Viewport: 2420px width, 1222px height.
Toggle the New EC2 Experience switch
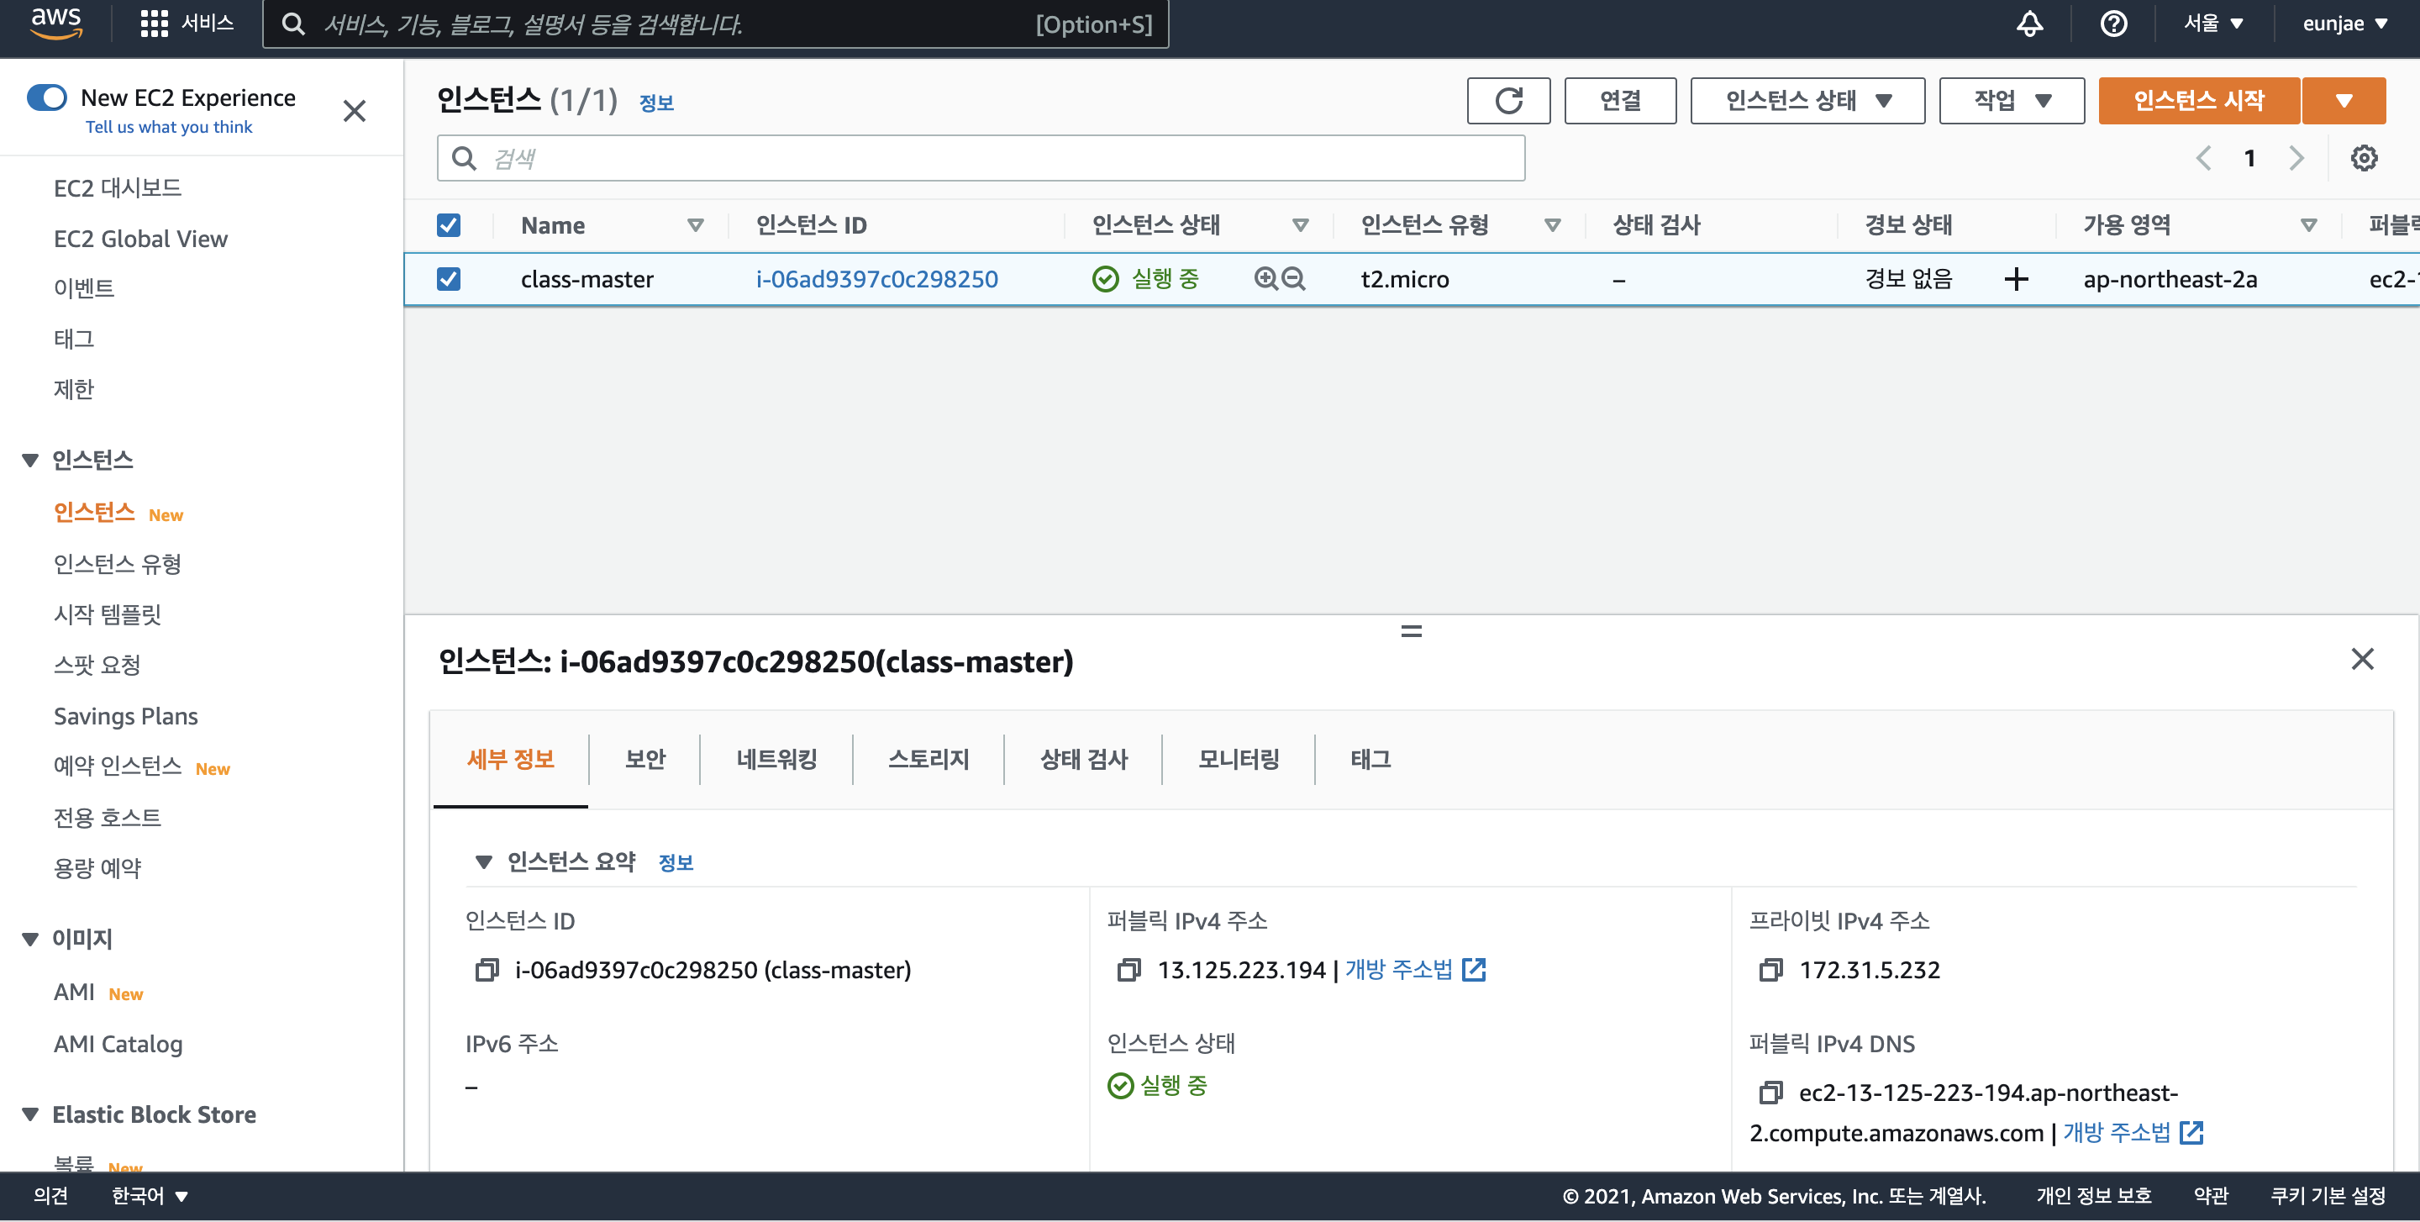(x=47, y=97)
